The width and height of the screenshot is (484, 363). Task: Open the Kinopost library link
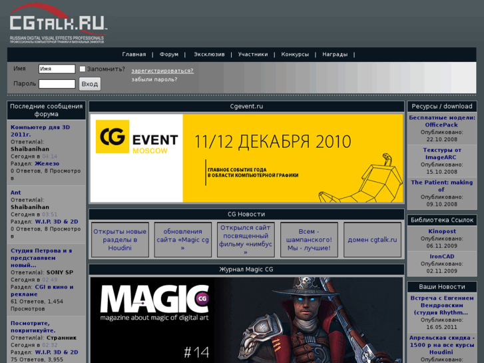(x=441, y=231)
